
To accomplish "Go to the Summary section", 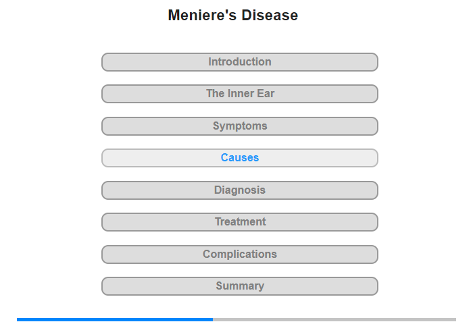I will tap(239, 286).
